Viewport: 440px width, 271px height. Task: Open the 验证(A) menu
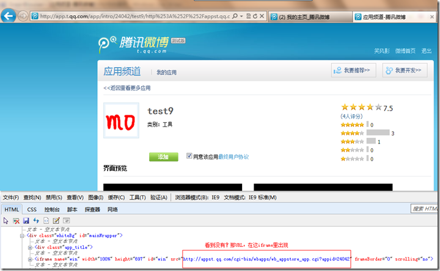point(159,198)
